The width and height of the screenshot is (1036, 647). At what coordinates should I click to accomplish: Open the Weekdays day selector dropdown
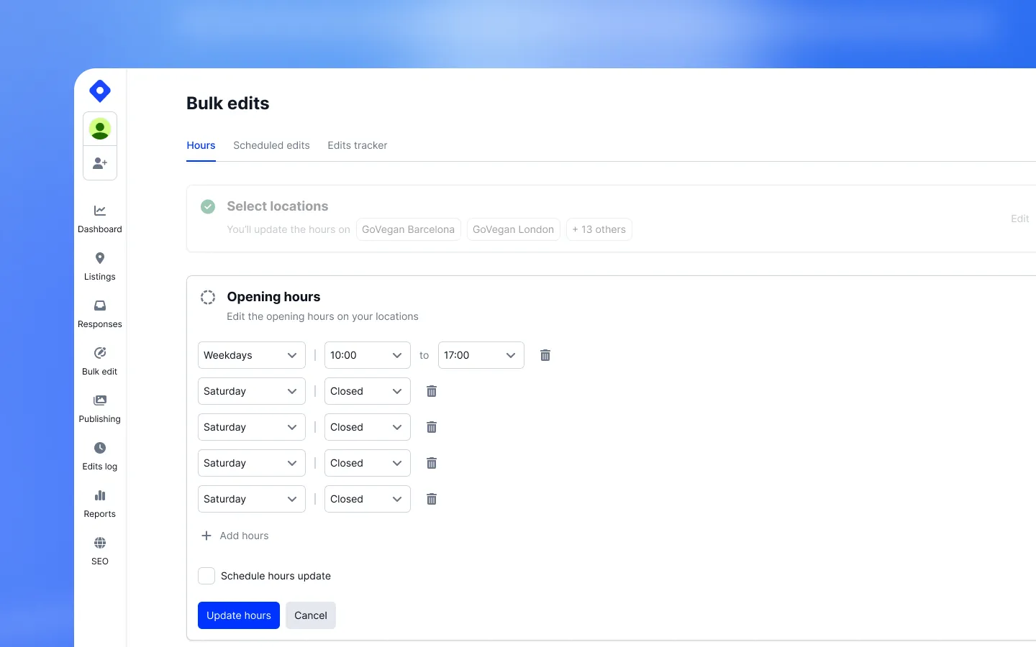[251, 355]
